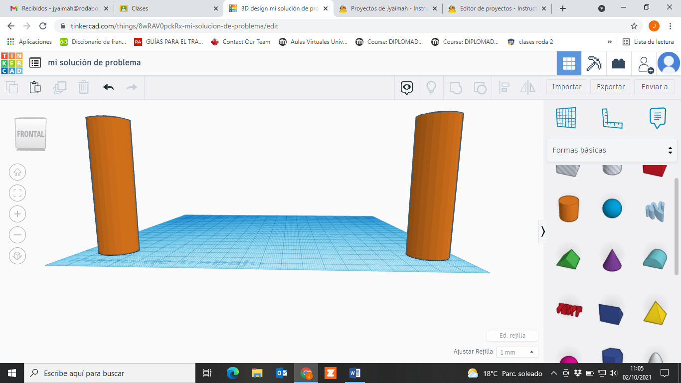Click the Home view button
The height and width of the screenshot is (383, 681).
point(17,173)
